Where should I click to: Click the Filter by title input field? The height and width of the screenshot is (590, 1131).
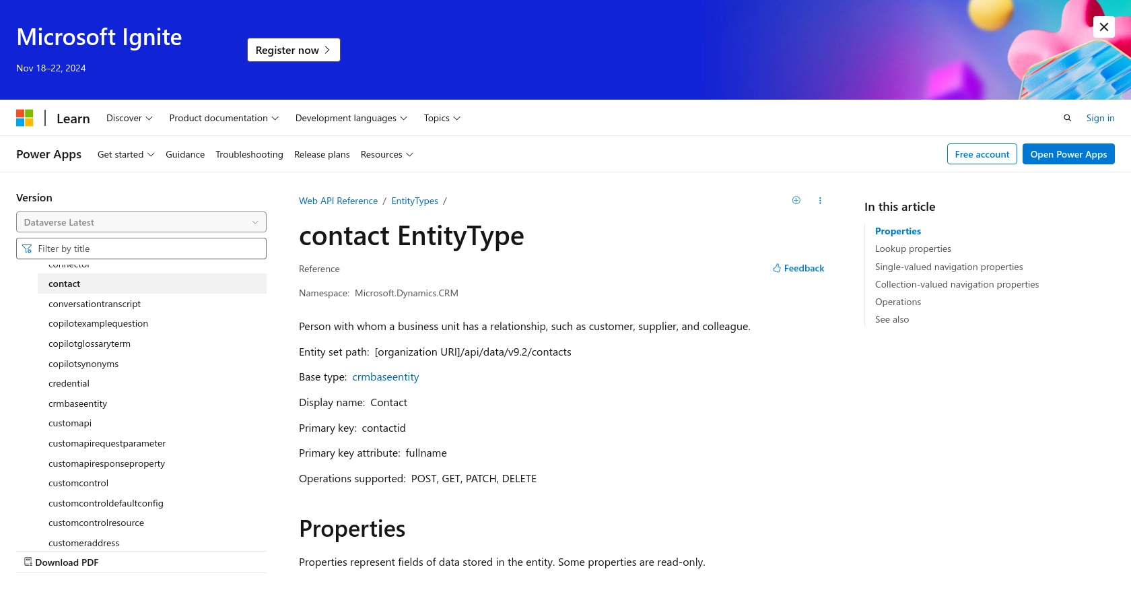(x=141, y=249)
